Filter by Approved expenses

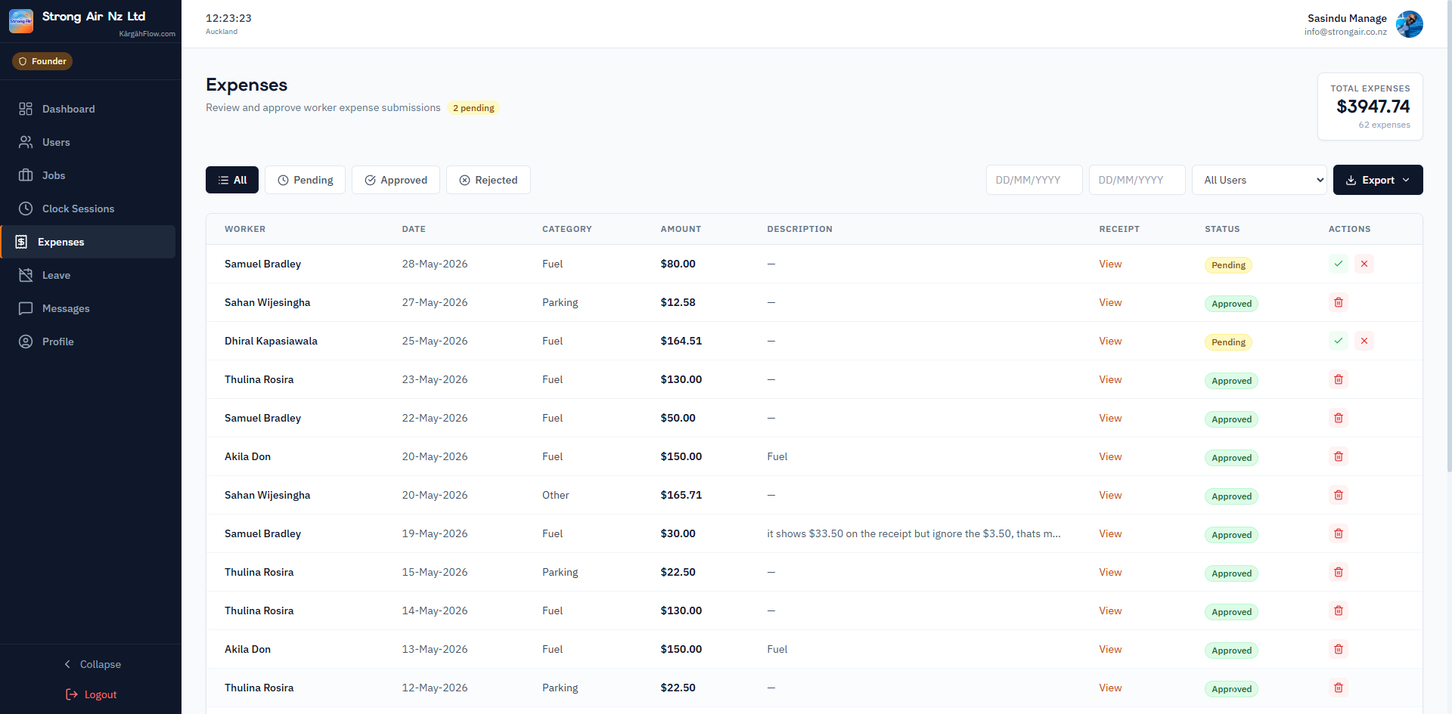396,180
